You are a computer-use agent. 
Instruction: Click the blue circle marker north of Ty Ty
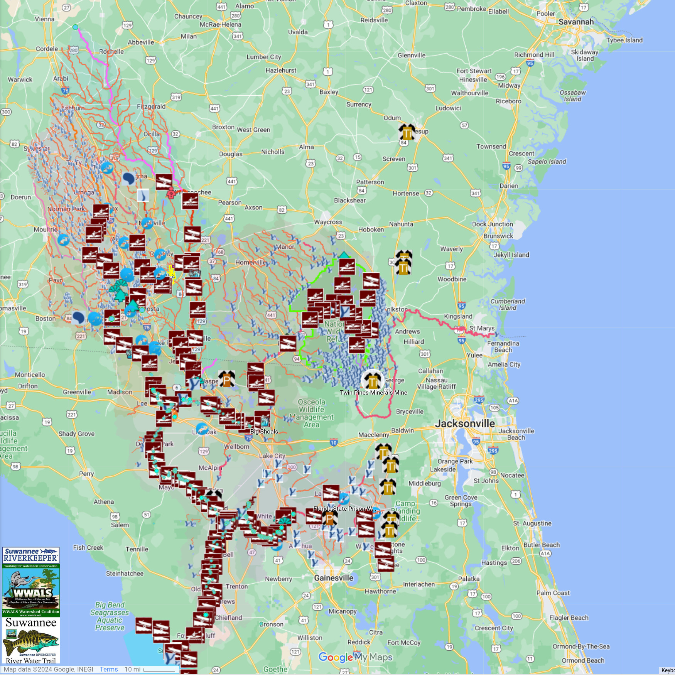pyautogui.click(x=107, y=168)
